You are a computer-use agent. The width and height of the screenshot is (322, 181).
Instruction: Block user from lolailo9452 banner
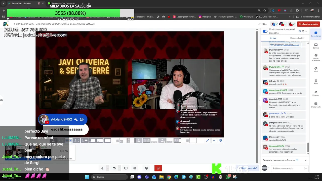click(82, 119)
